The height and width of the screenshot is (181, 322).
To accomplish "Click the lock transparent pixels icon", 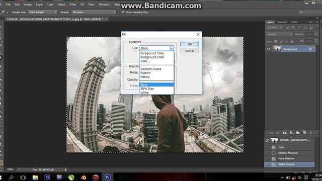I will pyautogui.click(x=276, y=41).
